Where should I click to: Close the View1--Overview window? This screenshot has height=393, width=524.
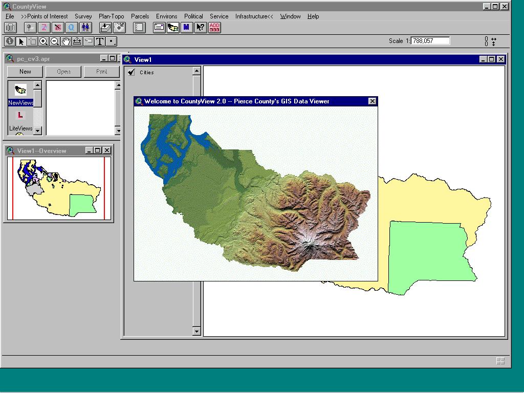[x=106, y=150]
